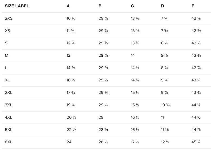Click the 6XL size label
The height and width of the screenshot is (152, 211).
[x=8, y=142]
